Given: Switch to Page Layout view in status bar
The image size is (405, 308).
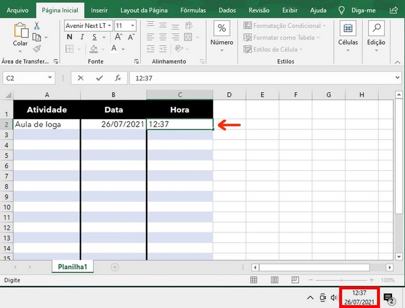Looking at the screenshot, I should pyautogui.click(x=275, y=280).
